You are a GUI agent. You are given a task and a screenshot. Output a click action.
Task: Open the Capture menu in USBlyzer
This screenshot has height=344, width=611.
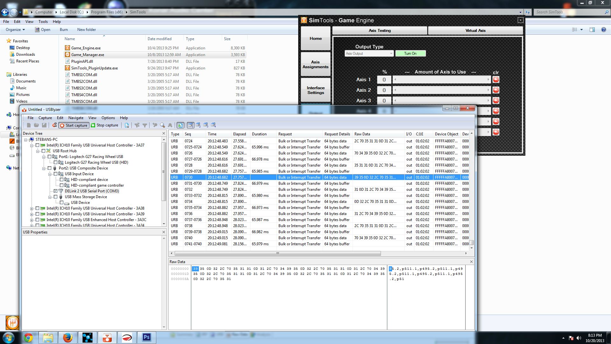[45, 118]
